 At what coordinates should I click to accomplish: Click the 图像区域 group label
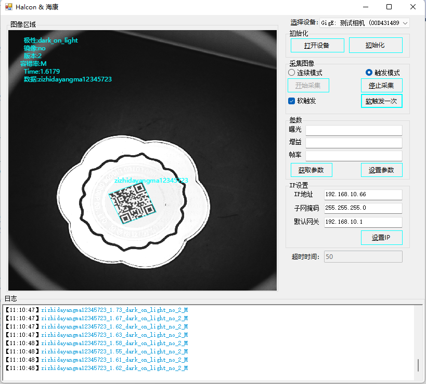[23, 25]
